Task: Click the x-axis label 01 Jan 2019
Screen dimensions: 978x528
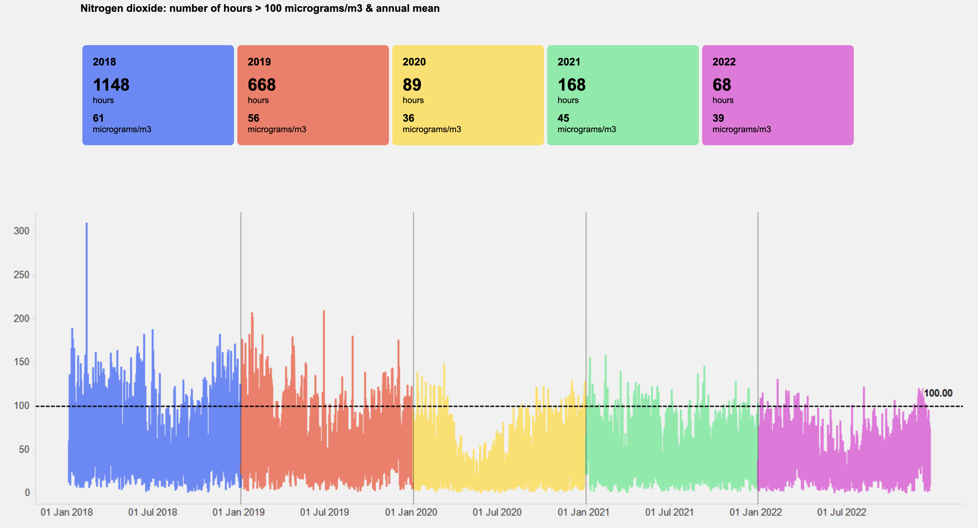Action: [x=238, y=512]
